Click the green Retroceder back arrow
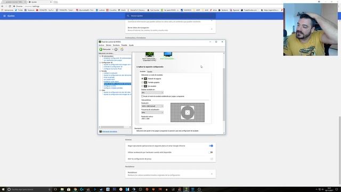The height and width of the screenshot is (192, 341). pyautogui.click(x=101, y=50)
